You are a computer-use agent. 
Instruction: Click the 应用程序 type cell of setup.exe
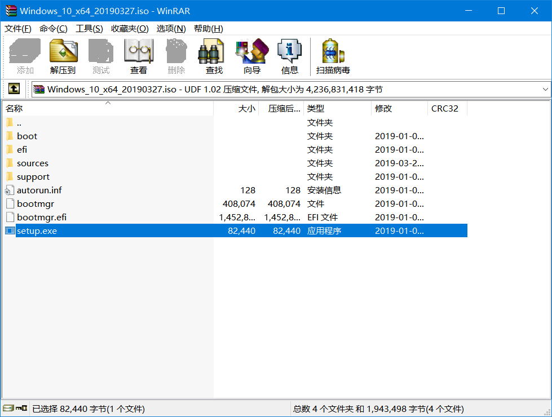(x=324, y=231)
